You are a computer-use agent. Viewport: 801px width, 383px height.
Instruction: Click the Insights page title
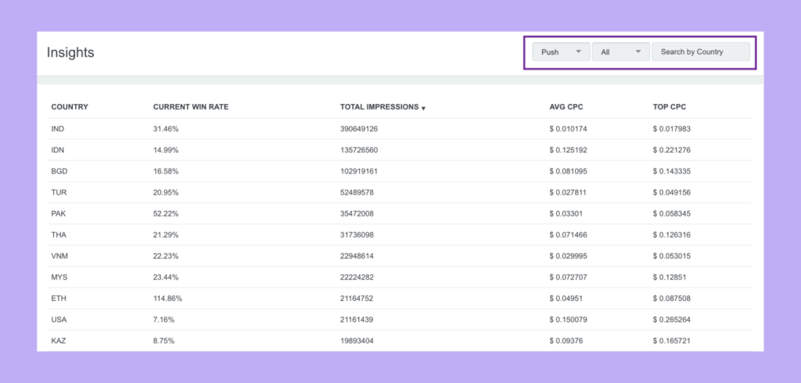tap(70, 53)
